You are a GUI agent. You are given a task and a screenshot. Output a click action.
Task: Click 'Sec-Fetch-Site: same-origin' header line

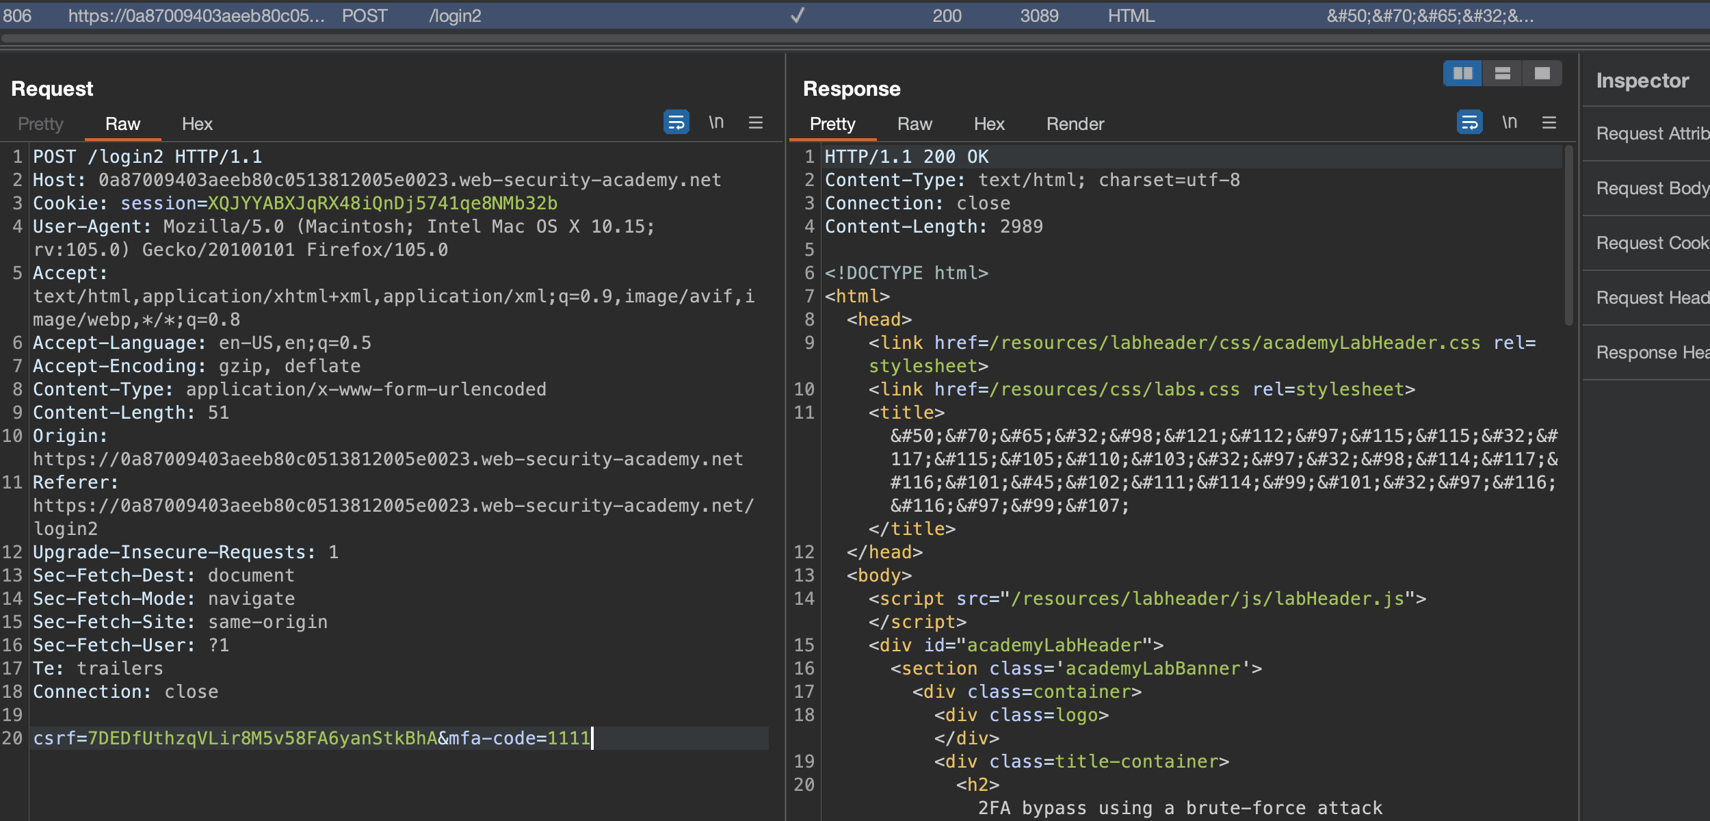[x=181, y=622]
